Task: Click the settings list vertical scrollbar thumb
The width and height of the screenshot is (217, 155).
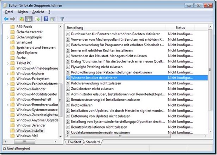Action: point(210,70)
